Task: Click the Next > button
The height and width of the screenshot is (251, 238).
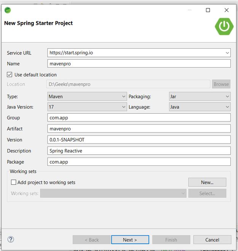Action: point(130,240)
